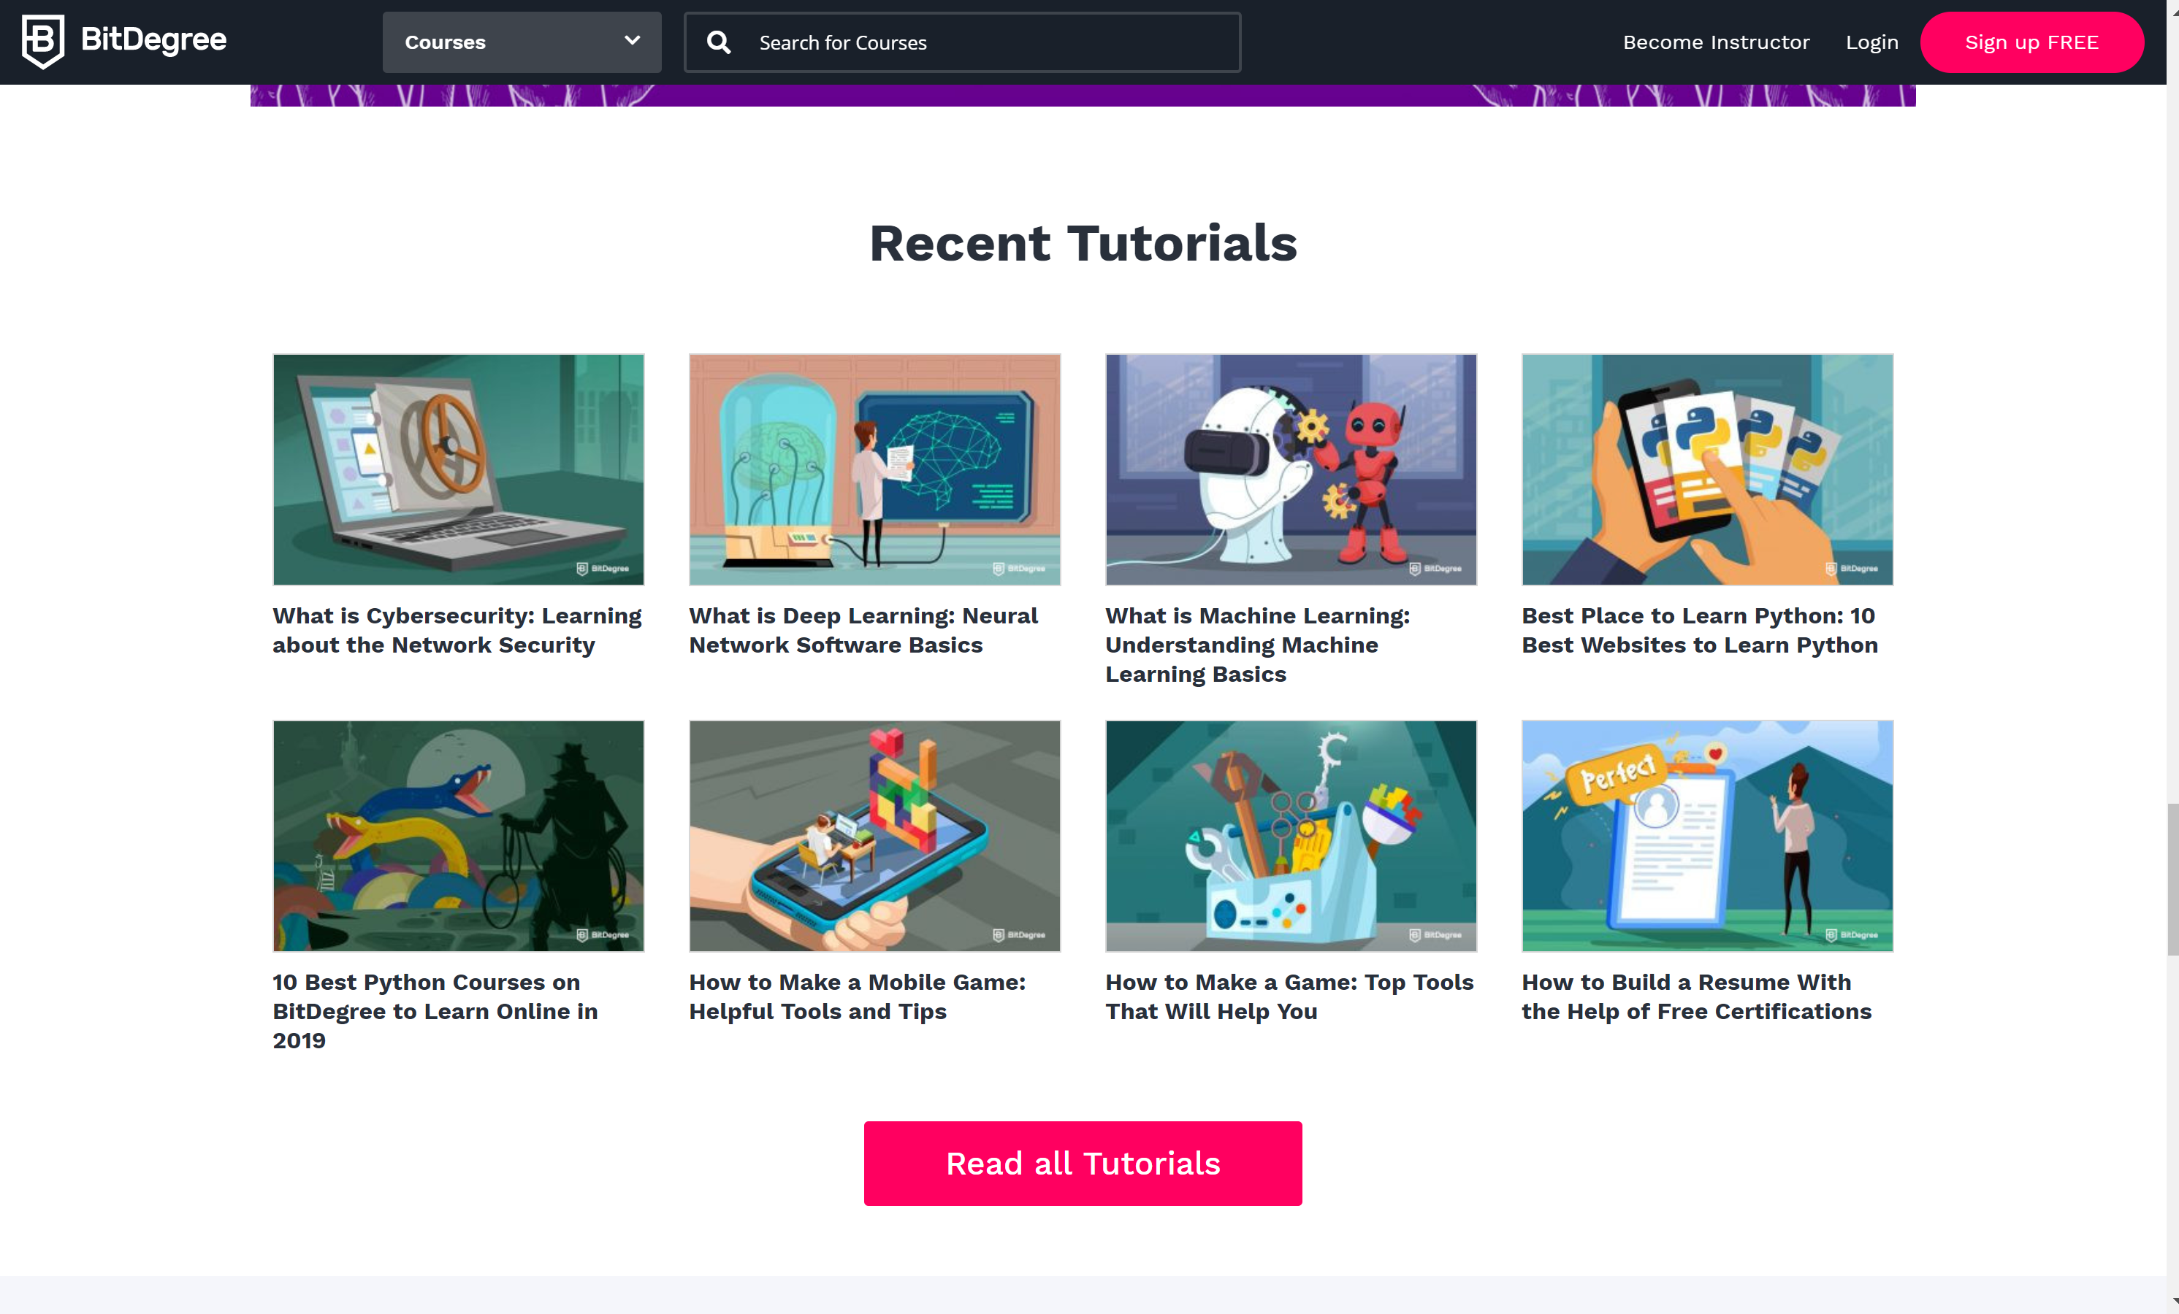Open 'Best Place to Learn Python' tutorial
Viewport: 2179px width, 1314px height.
[1699, 630]
